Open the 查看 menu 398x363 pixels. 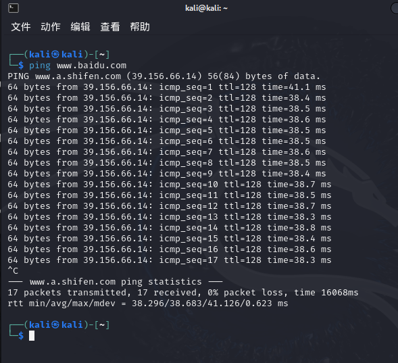tap(110, 26)
